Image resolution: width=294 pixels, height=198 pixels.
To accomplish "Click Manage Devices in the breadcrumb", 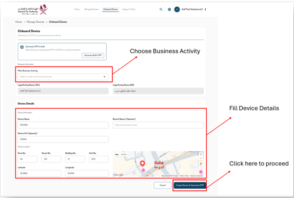I will point(36,22).
